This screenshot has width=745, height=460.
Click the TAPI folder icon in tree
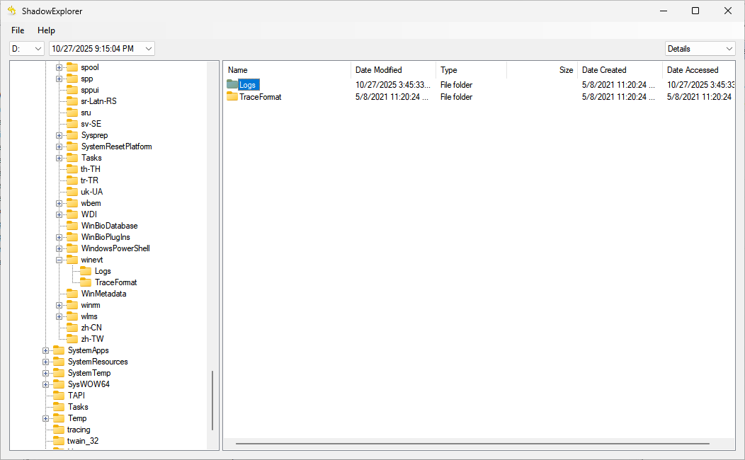coord(59,396)
